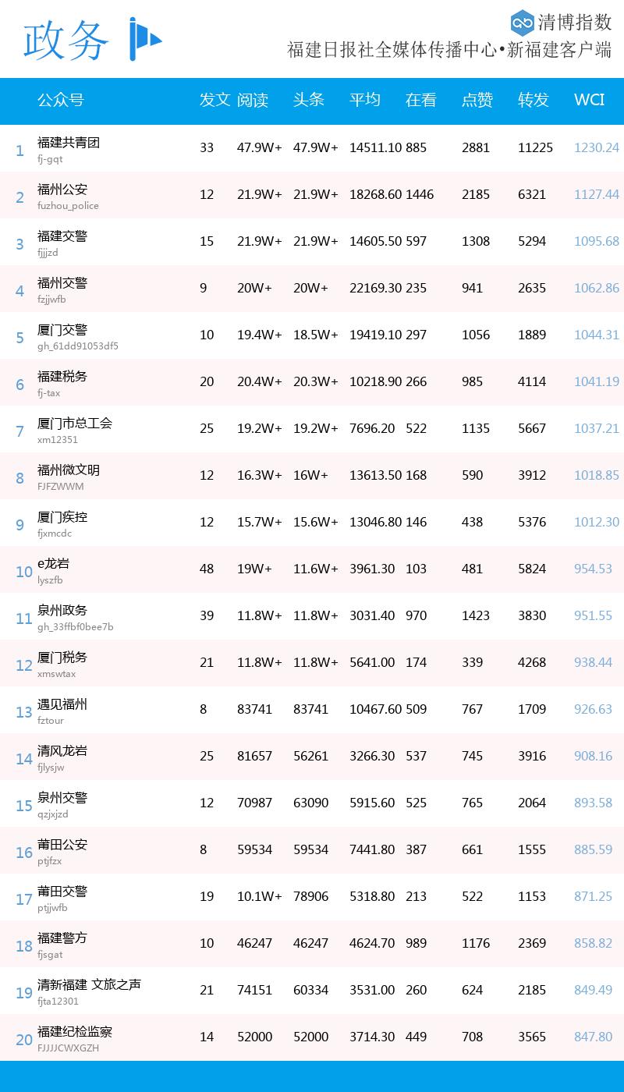Image resolution: width=624 pixels, height=1092 pixels.
Task: Select the 转发 column header
Action: (x=534, y=100)
